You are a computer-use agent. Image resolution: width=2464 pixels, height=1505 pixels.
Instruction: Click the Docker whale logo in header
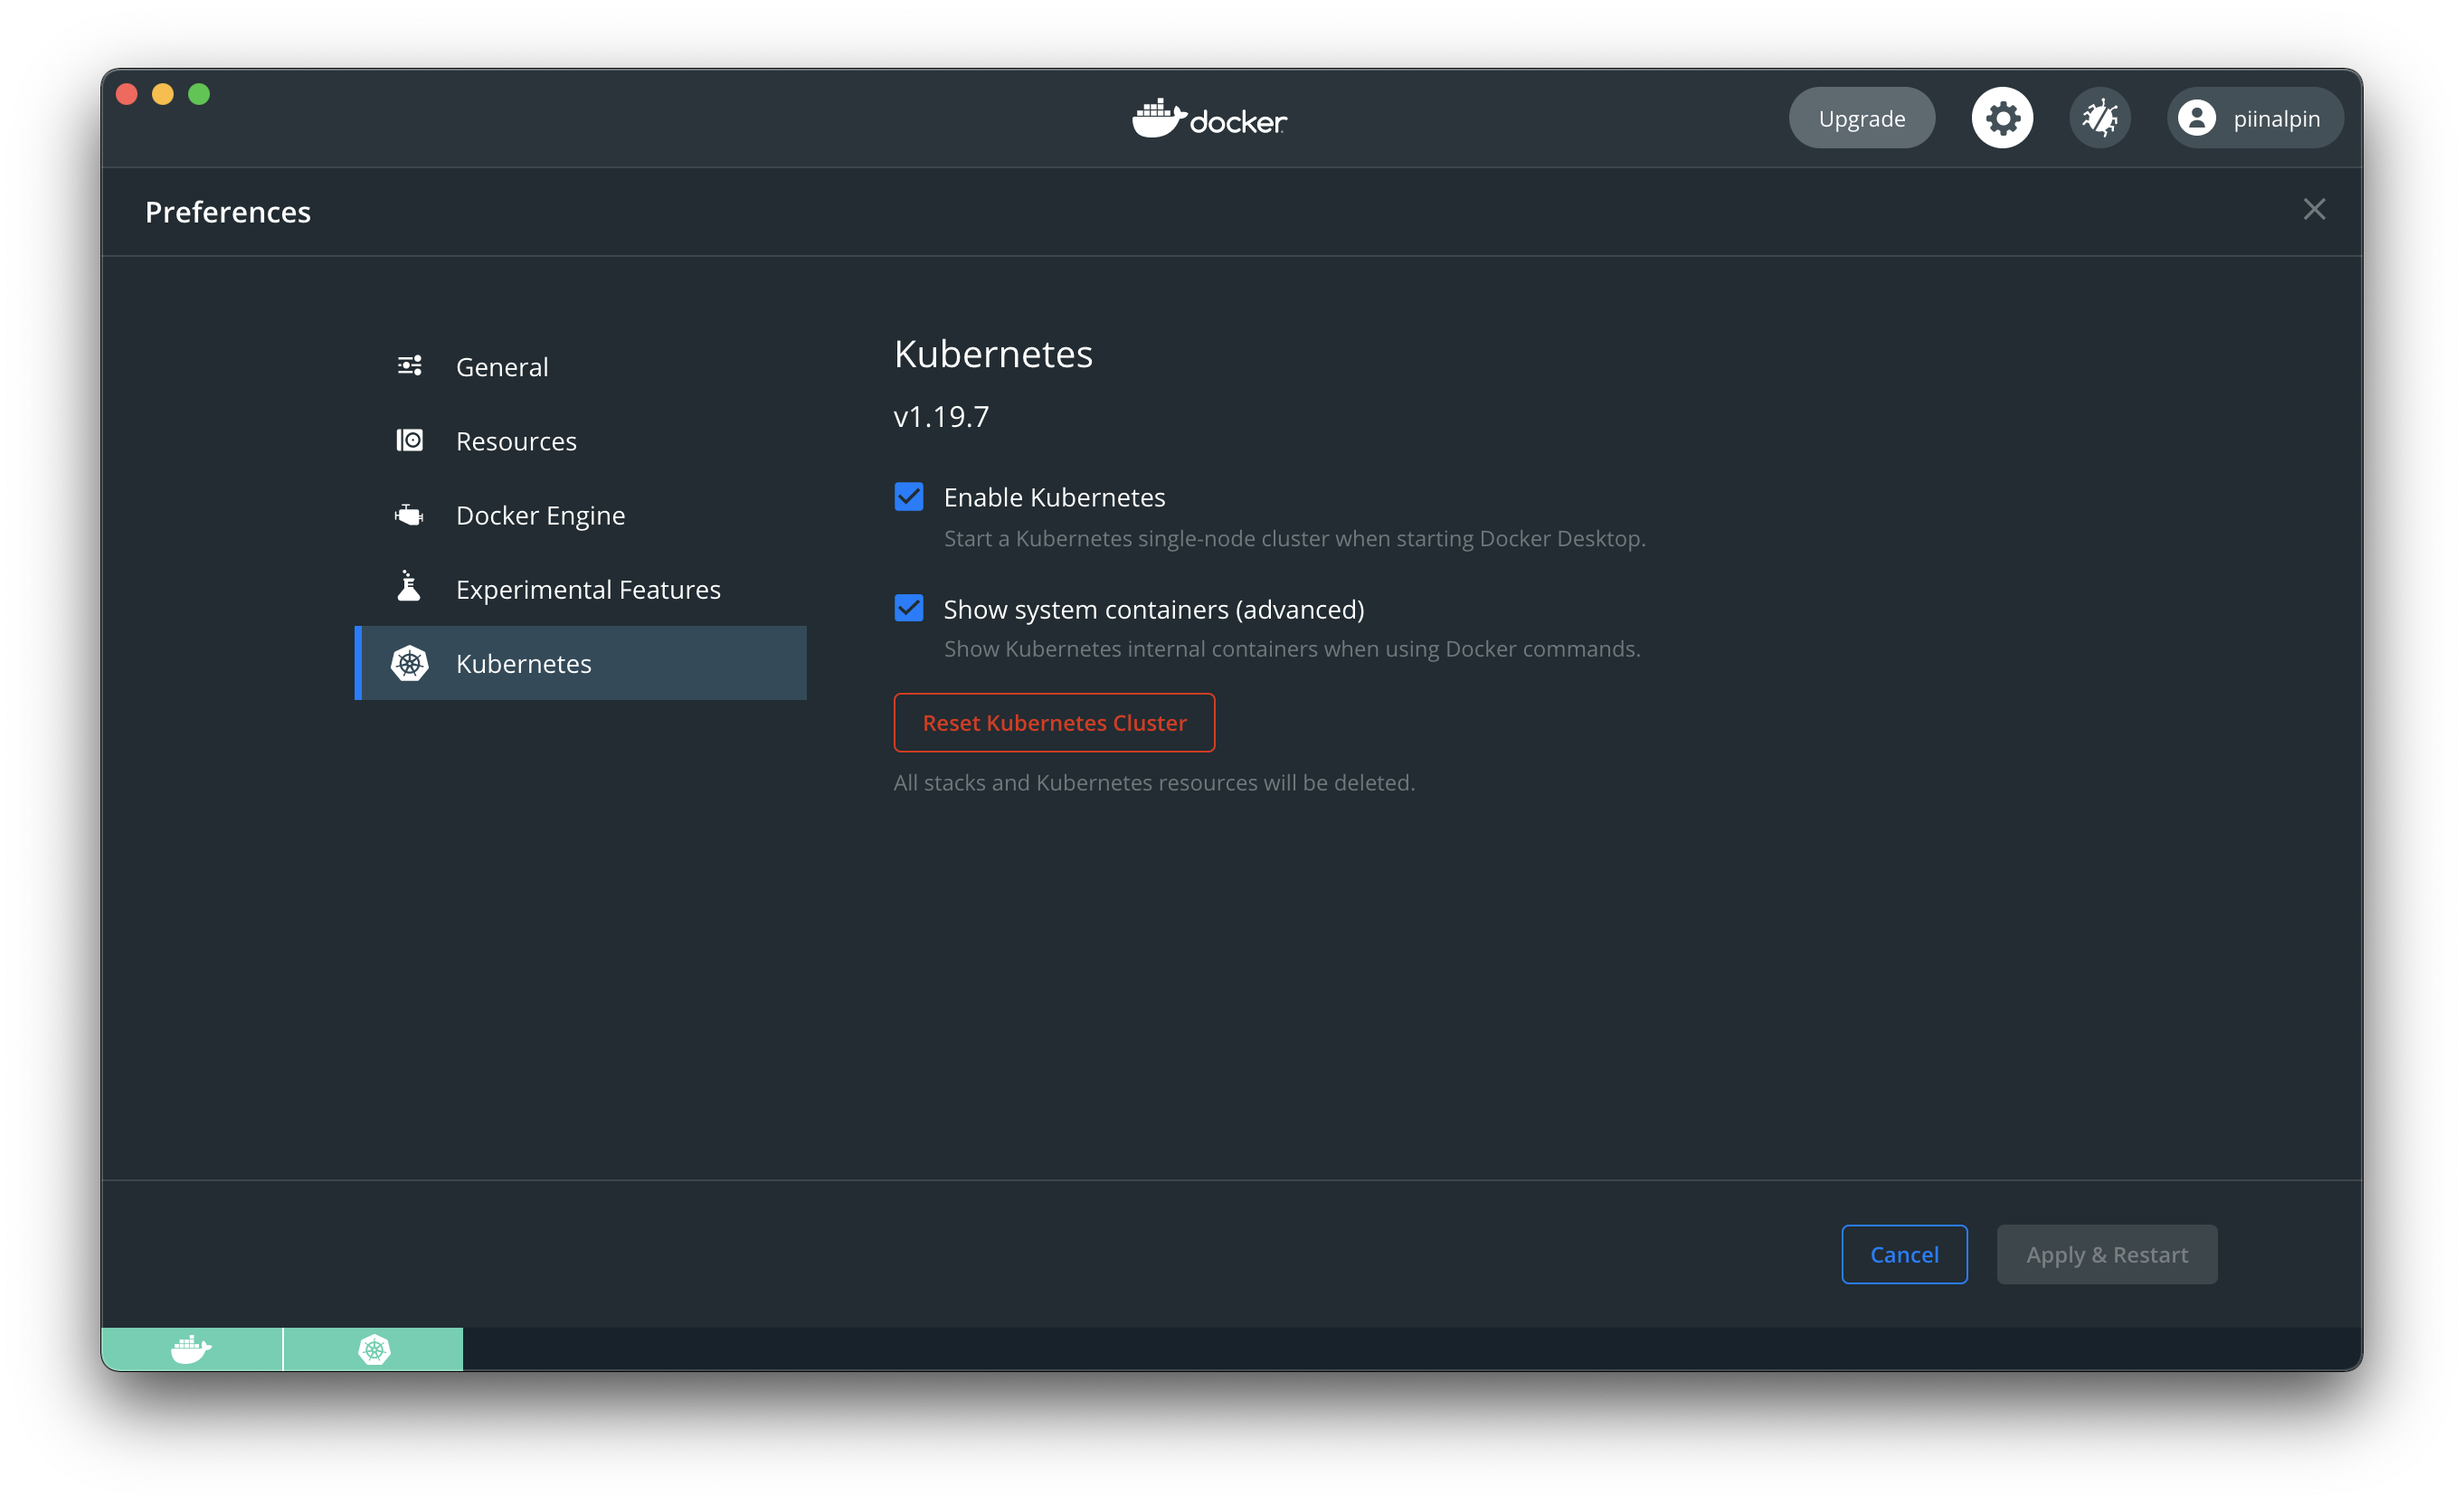tap(1209, 119)
